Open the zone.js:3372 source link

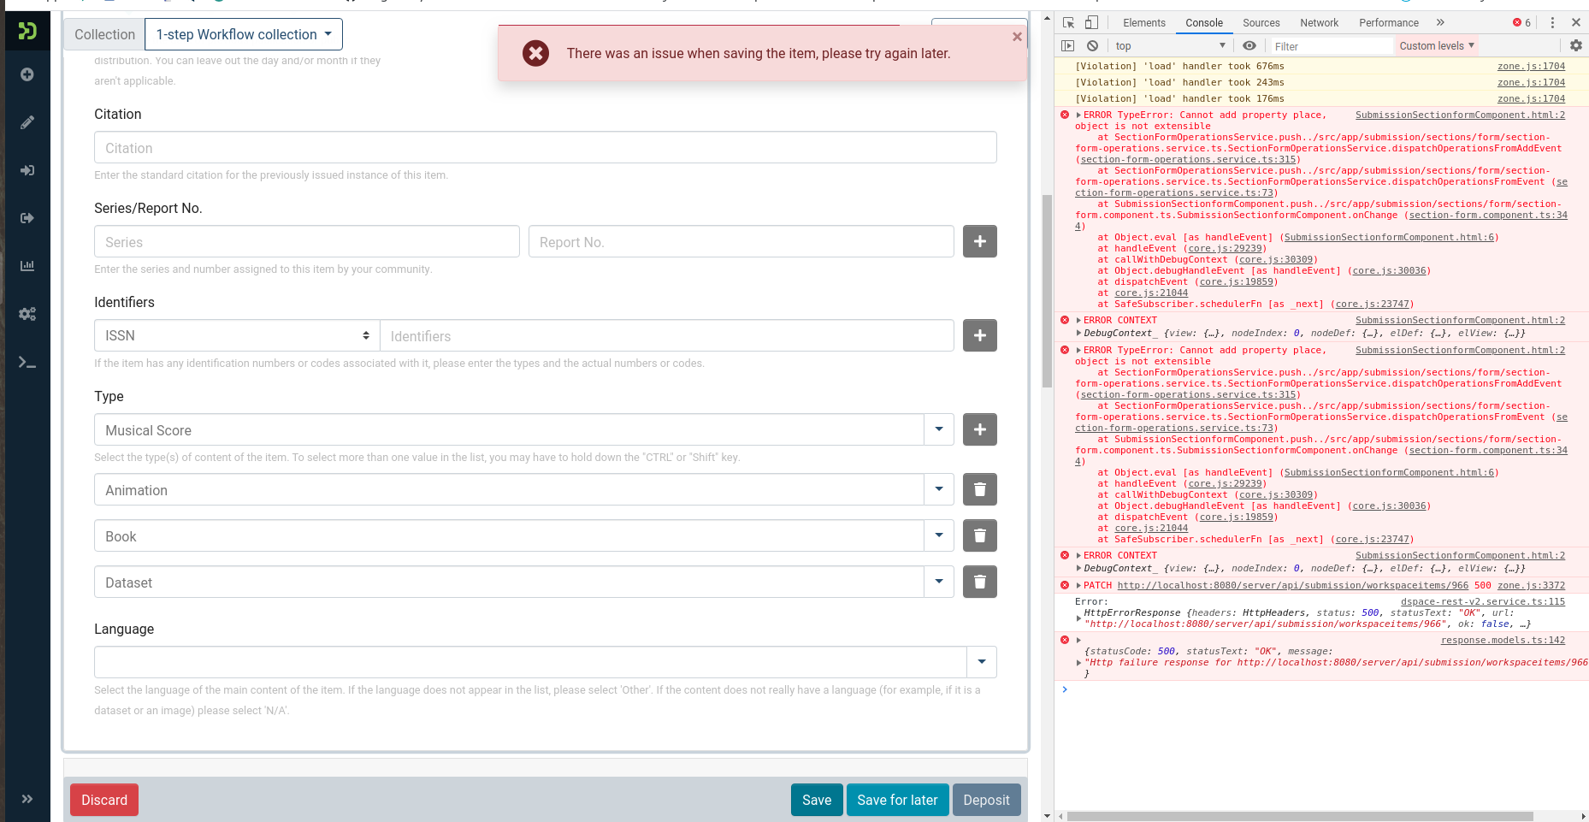tap(1531, 586)
